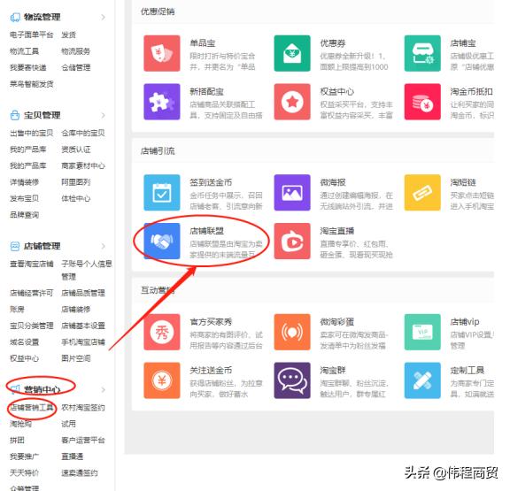Open 仓储管理 link
510x491 pixels.
pos(76,67)
